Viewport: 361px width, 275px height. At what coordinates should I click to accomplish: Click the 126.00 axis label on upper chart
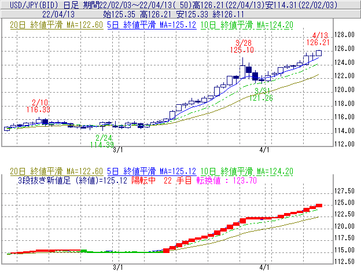[344, 49]
